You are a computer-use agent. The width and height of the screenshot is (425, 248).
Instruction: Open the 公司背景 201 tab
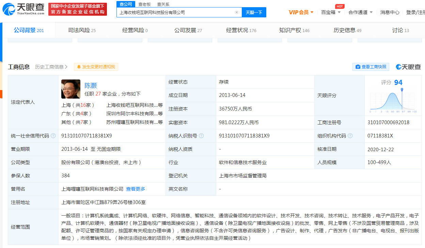(x=29, y=30)
